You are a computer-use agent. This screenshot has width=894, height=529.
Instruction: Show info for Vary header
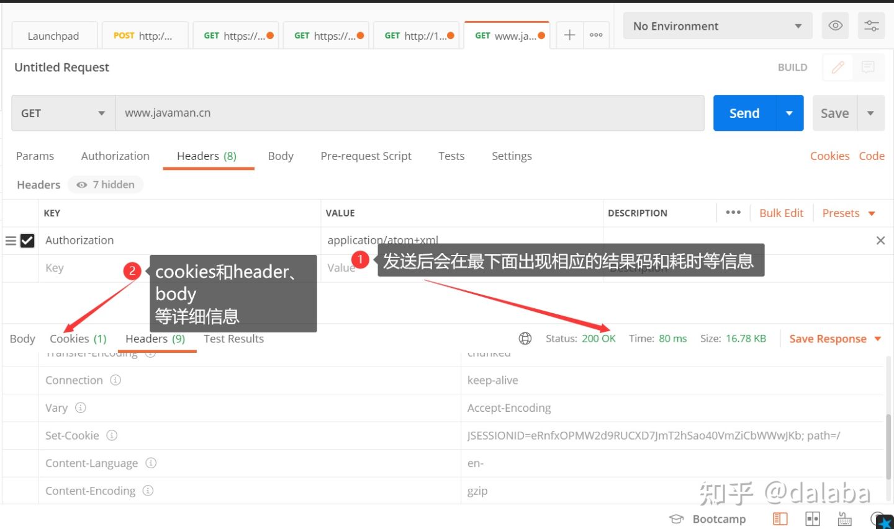click(x=81, y=407)
